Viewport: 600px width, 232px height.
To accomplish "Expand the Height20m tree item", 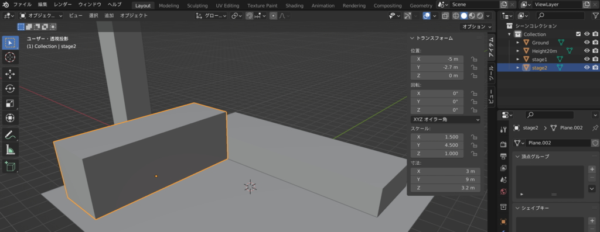I will point(518,51).
